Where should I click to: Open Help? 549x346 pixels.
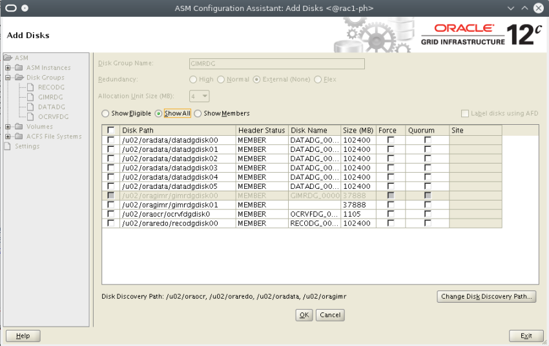tap(23, 336)
